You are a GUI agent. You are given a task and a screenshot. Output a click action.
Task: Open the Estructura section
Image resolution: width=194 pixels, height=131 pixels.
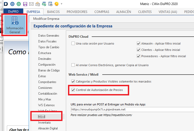(x=45, y=53)
